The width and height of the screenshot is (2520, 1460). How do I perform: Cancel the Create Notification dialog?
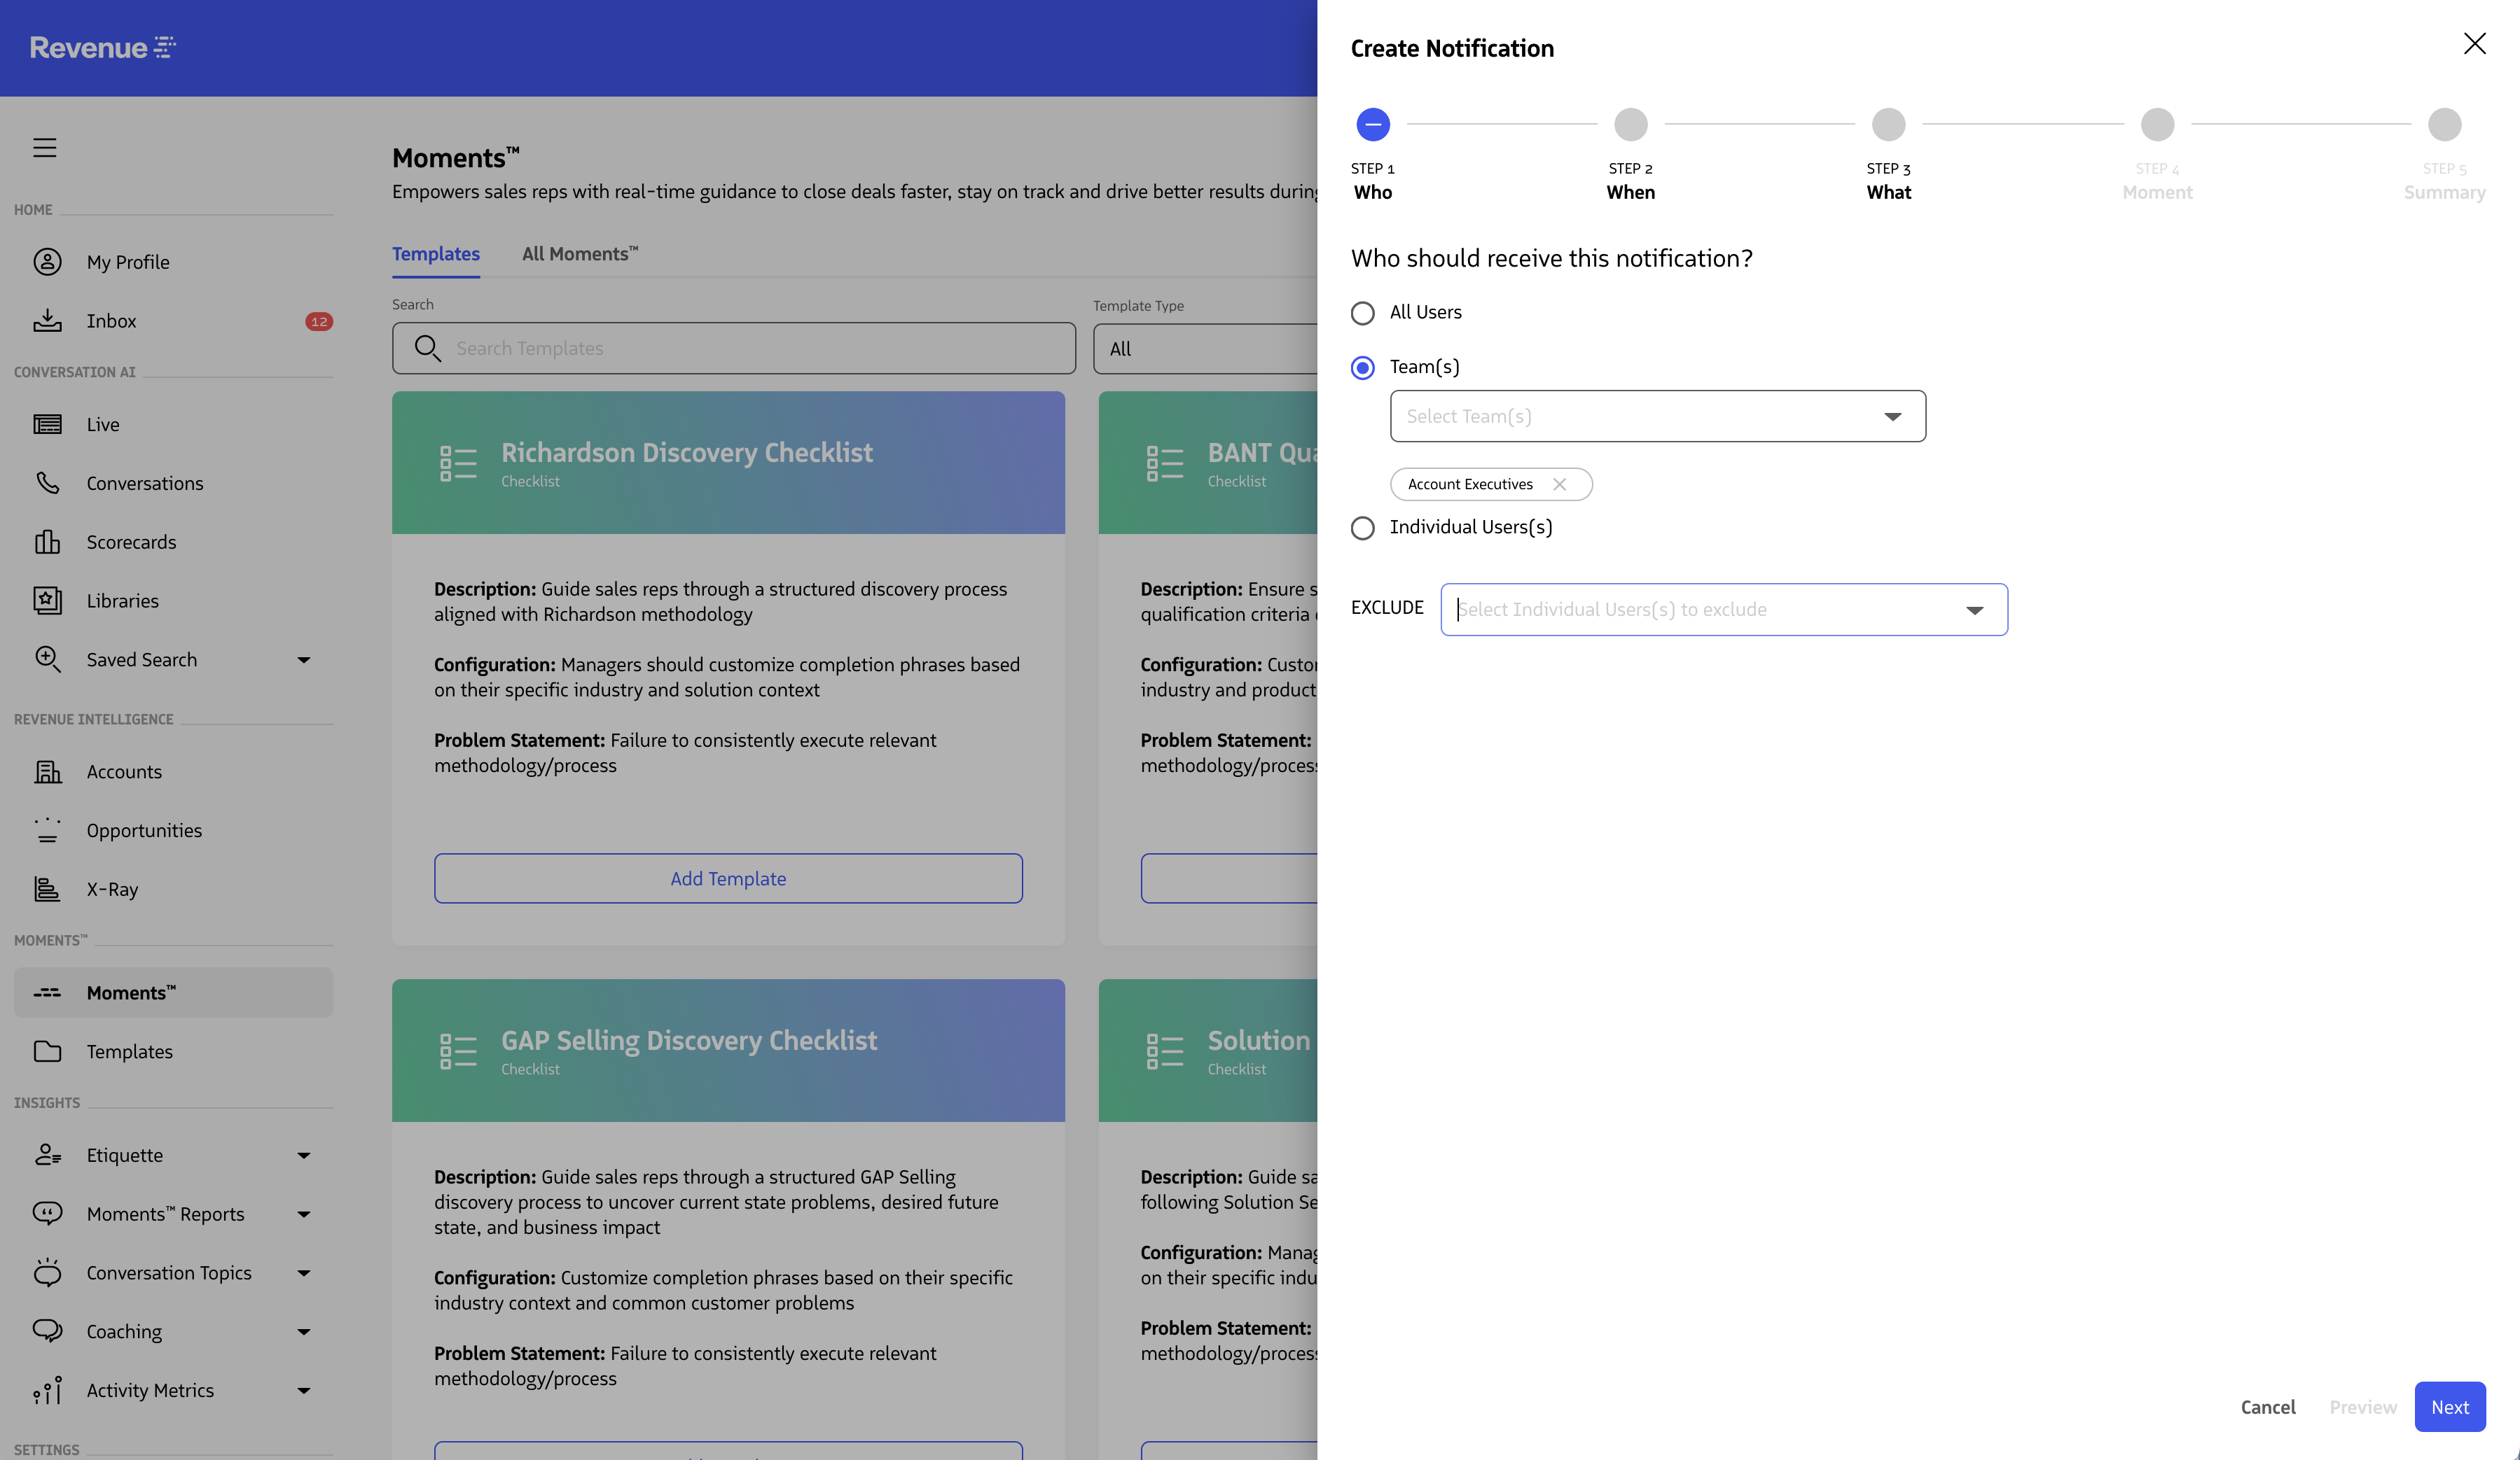[x=2267, y=1407]
